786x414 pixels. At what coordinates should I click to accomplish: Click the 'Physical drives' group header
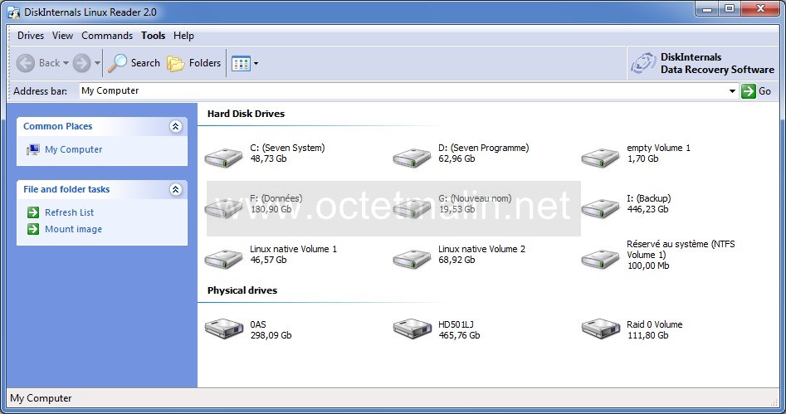pyautogui.click(x=242, y=290)
